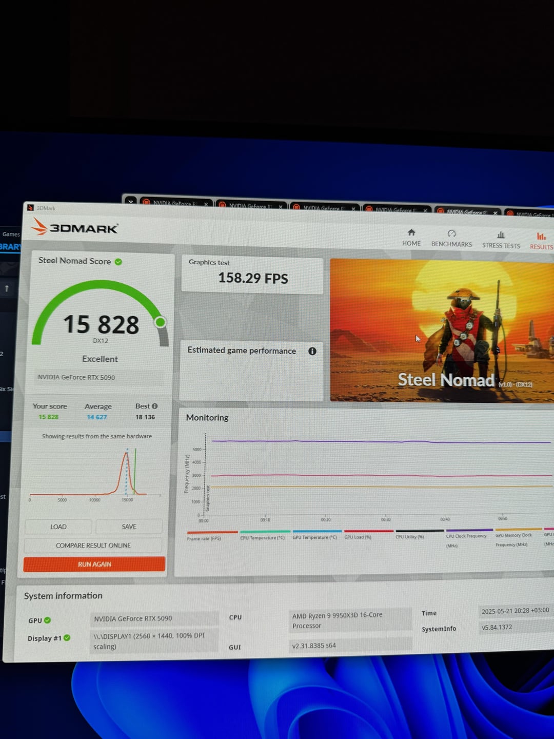
Task: Click GUI version v2.31.8385 s64
Action: pyautogui.click(x=350, y=645)
